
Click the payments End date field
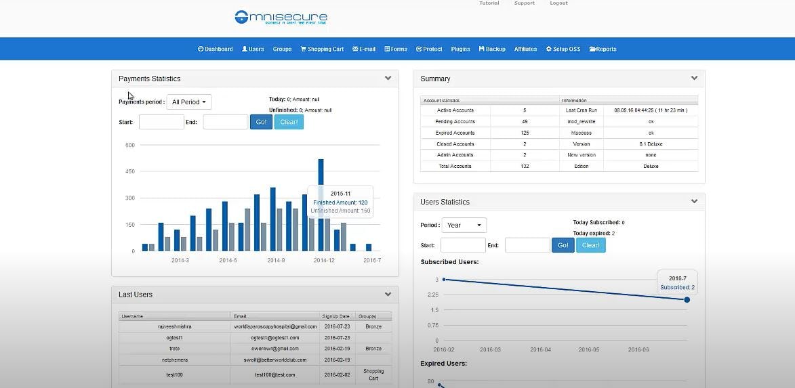point(226,122)
